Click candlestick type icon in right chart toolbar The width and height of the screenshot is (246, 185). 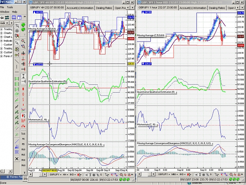click(x=189, y=174)
